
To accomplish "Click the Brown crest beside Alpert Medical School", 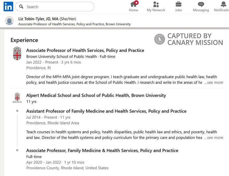I will coord(17,98).
